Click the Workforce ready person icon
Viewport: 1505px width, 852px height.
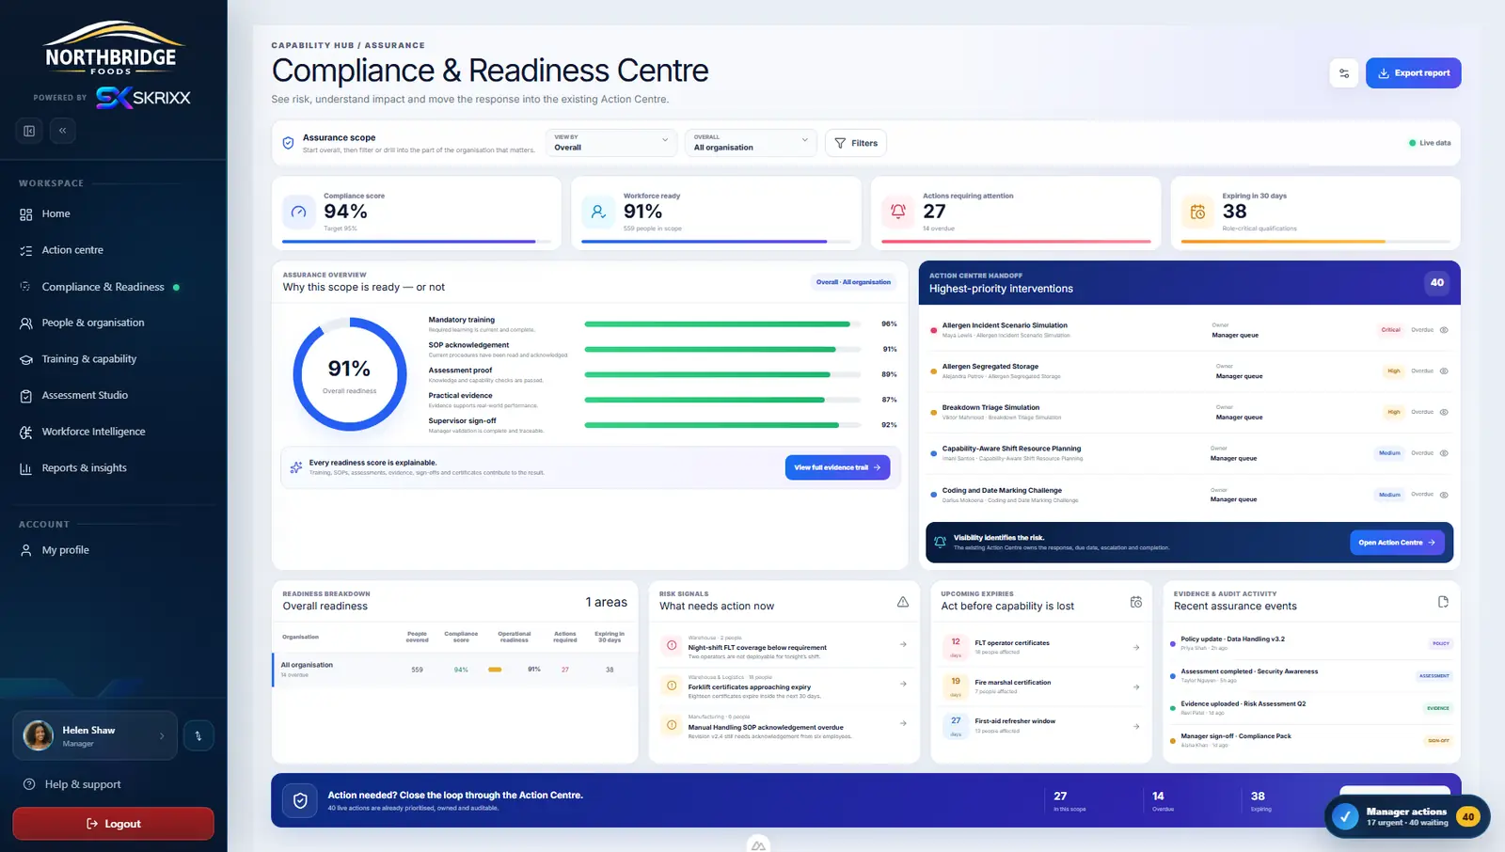coord(598,213)
